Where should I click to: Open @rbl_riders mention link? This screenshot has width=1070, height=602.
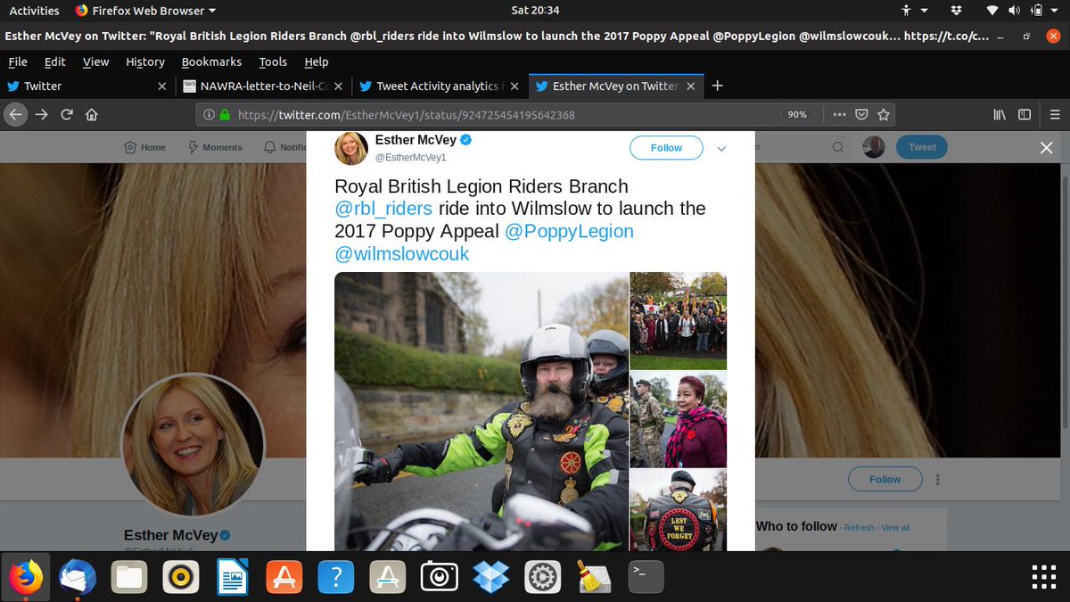383,209
